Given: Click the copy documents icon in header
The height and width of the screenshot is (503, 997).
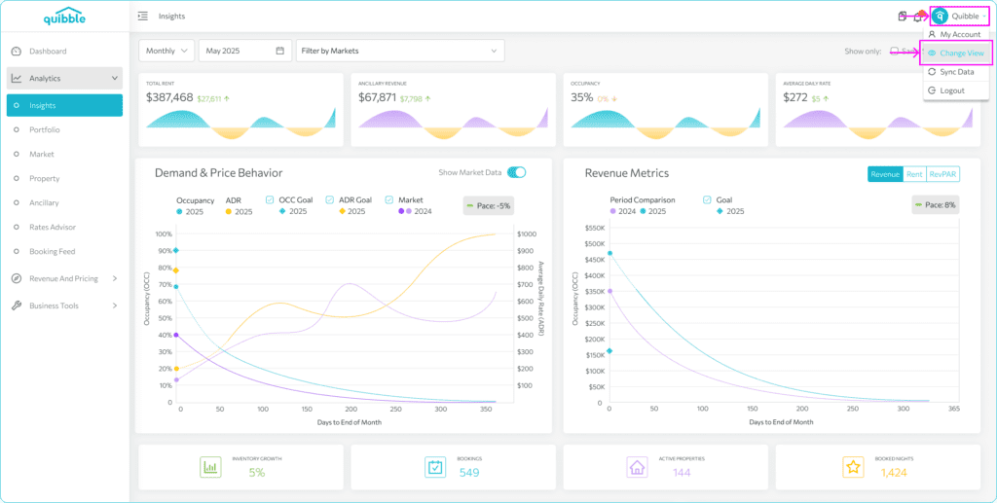Looking at the screenshot, I should click(903, 17).
